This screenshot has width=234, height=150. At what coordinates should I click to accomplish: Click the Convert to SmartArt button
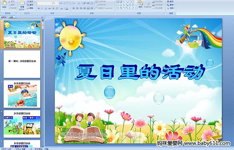(x=105, y=8)
